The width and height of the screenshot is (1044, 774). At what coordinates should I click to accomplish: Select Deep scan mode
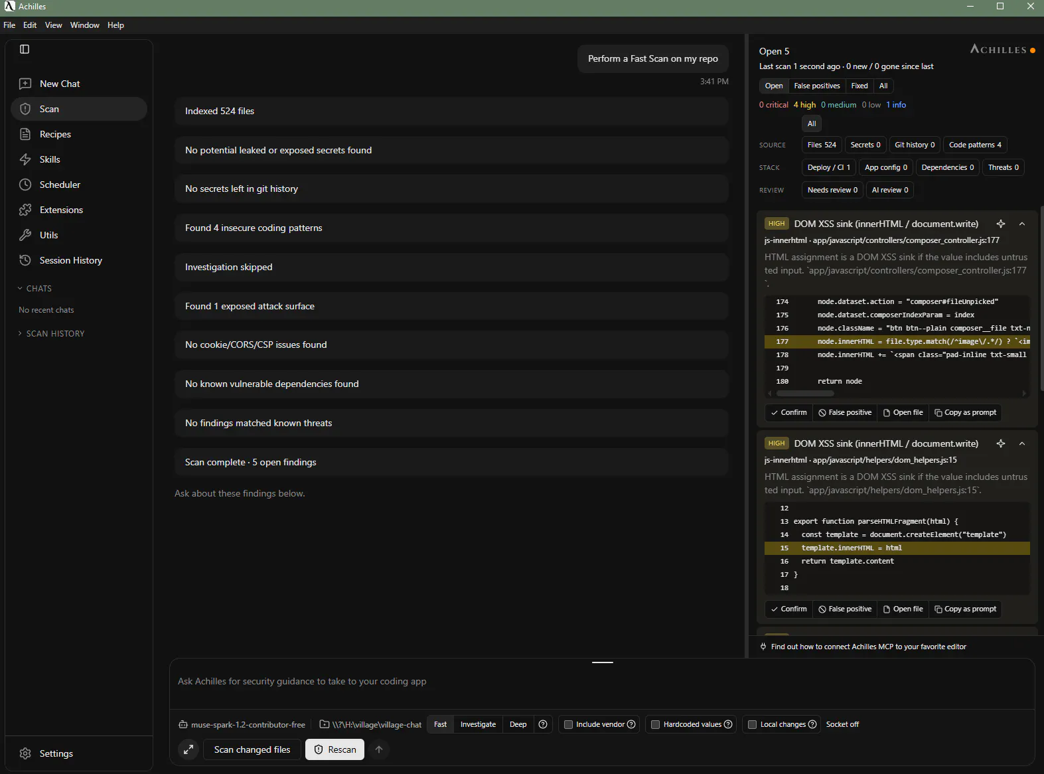pyautogui.click(x=518, y=724)
